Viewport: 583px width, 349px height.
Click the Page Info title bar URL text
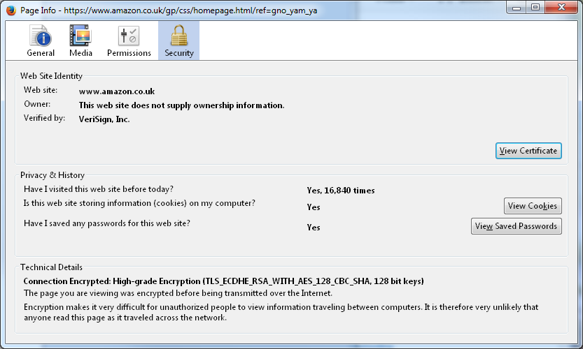190,10
